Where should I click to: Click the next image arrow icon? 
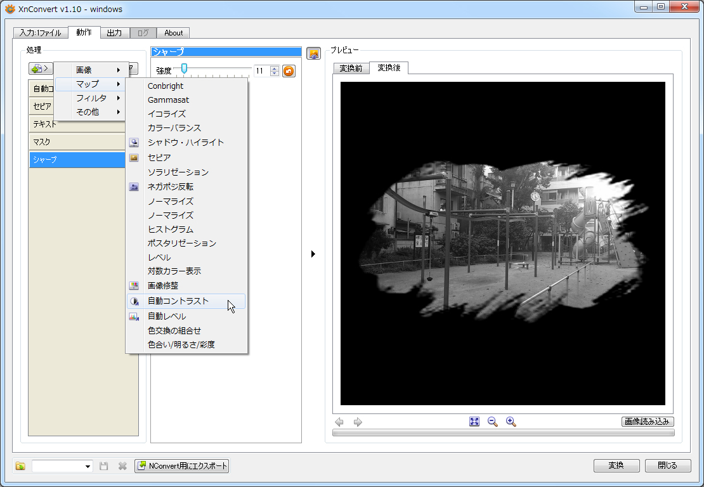358,422
